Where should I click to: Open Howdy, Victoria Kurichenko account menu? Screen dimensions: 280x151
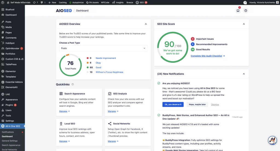(264, 2)
